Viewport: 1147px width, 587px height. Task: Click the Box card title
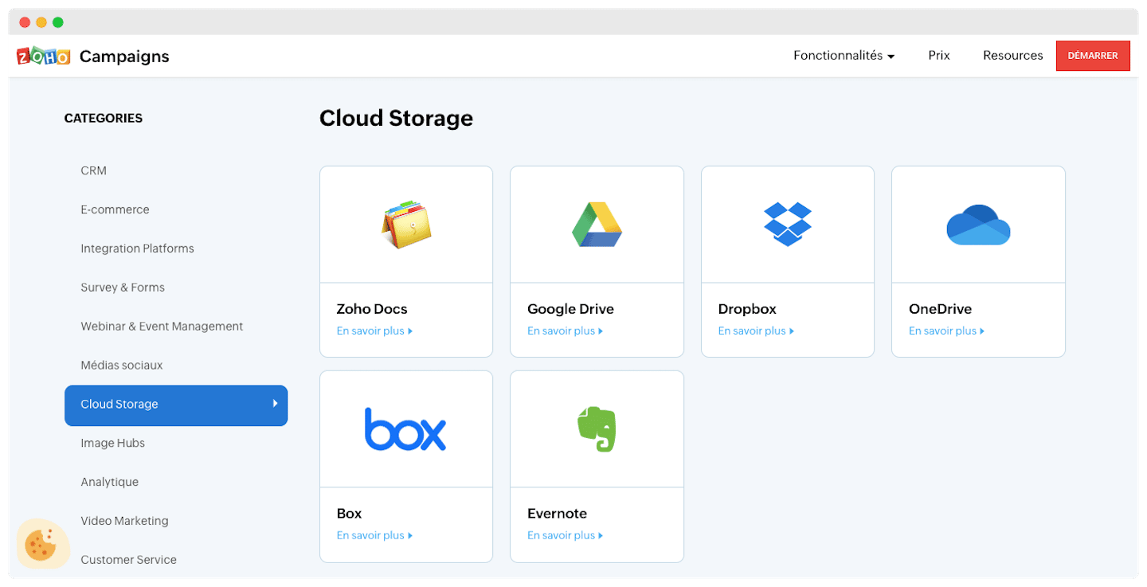coord(349,514)
